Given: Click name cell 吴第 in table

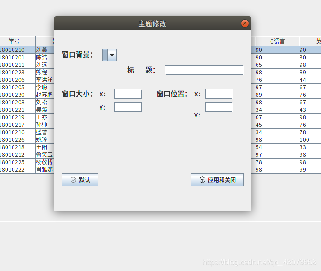Looking at the screenshot, I should click(45, 110).
